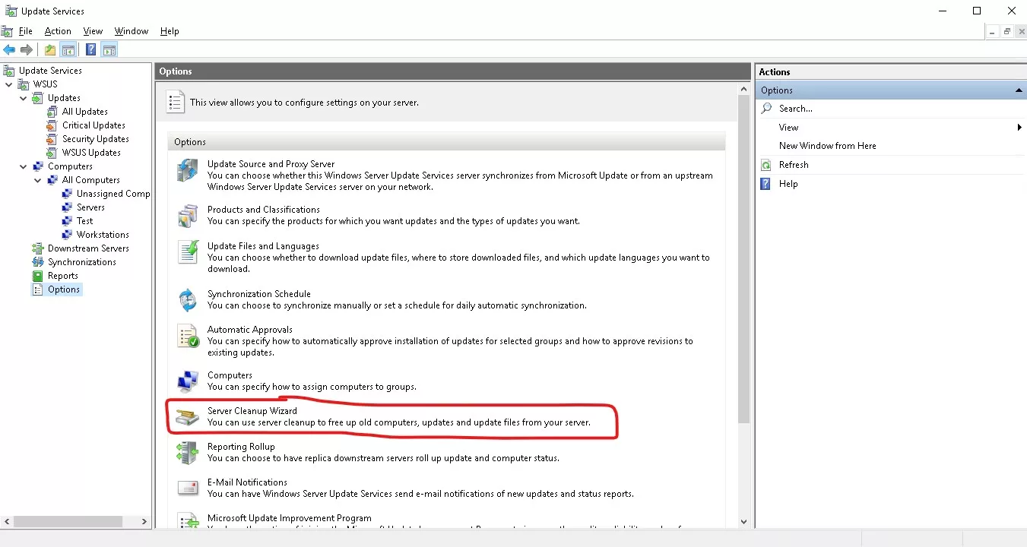Click the blue Help question mark toolbar icon
Image resolution: width=1027 pixels, height=547 pixels.
(90, 50)
